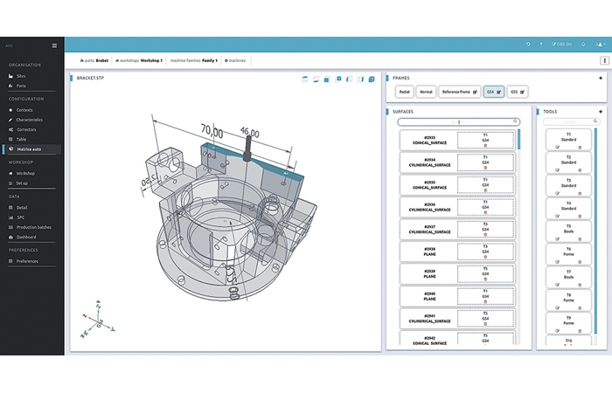The image size is (612, 393).
Task: Click the Surfaces search field
Action: pyautogui.click(x=458, y=122)
